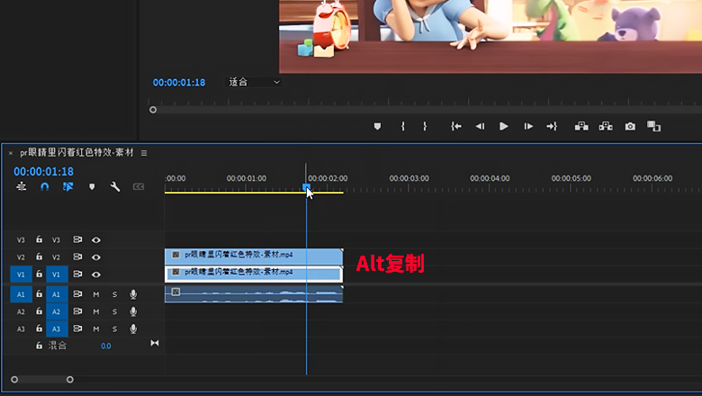Screen dimensions: 702x396
Task: Select the pr眼睛里闪着红色特效-素材 sequence tab
Action: click(x=76, y=153)
